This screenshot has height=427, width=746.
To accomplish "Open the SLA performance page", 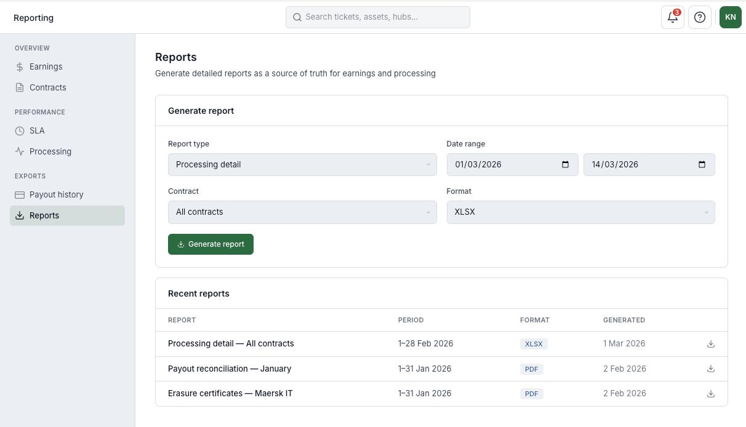I will [37, 130].
